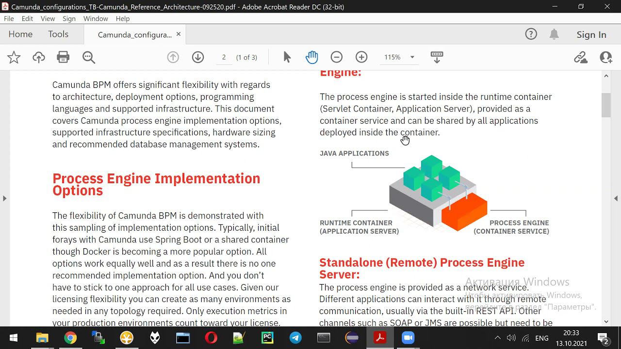This screenshot has height=349, width=621.
Task: Open Telegram from the taskbar
Action: tap(295, 338)
